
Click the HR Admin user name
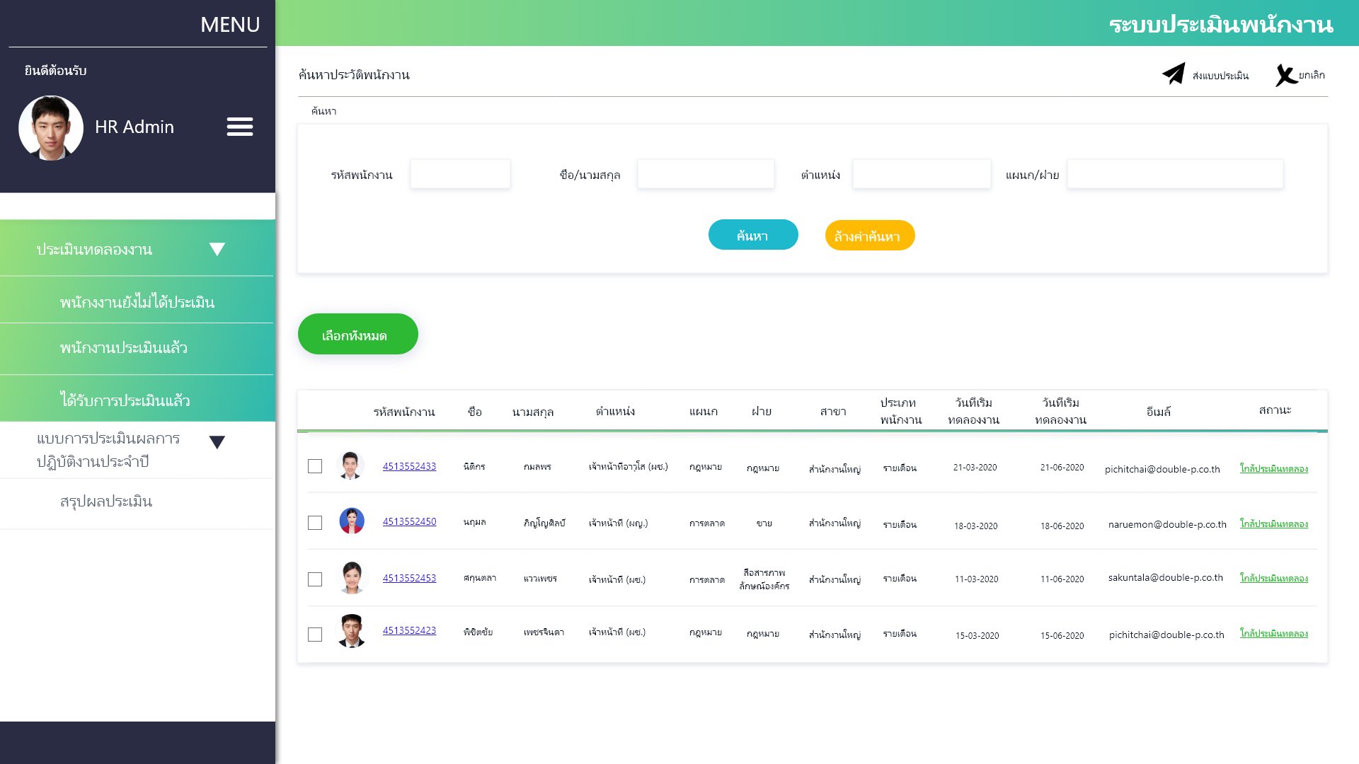pyautogui.click(x=134, y=127)
